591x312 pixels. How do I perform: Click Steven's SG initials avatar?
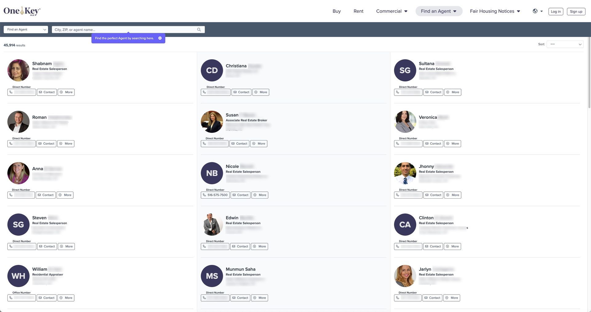pos(18,225)
